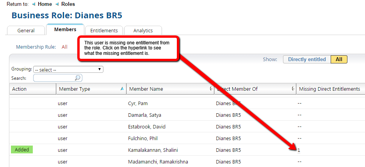Open missing entitlement link for Kamalakannan, Shalini
The width and height of the screenshot is (365, 167).
tap(299, 150)
